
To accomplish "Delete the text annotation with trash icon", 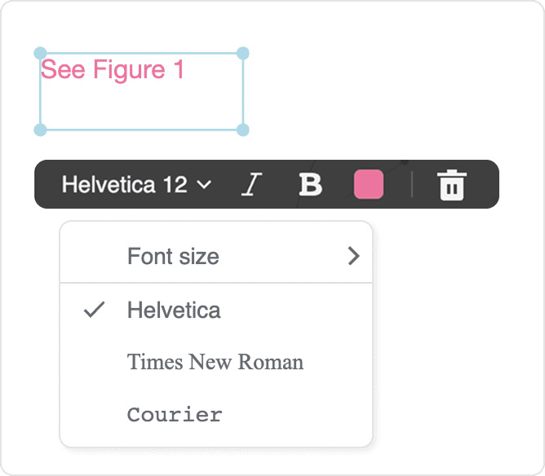I will (451, 185).
